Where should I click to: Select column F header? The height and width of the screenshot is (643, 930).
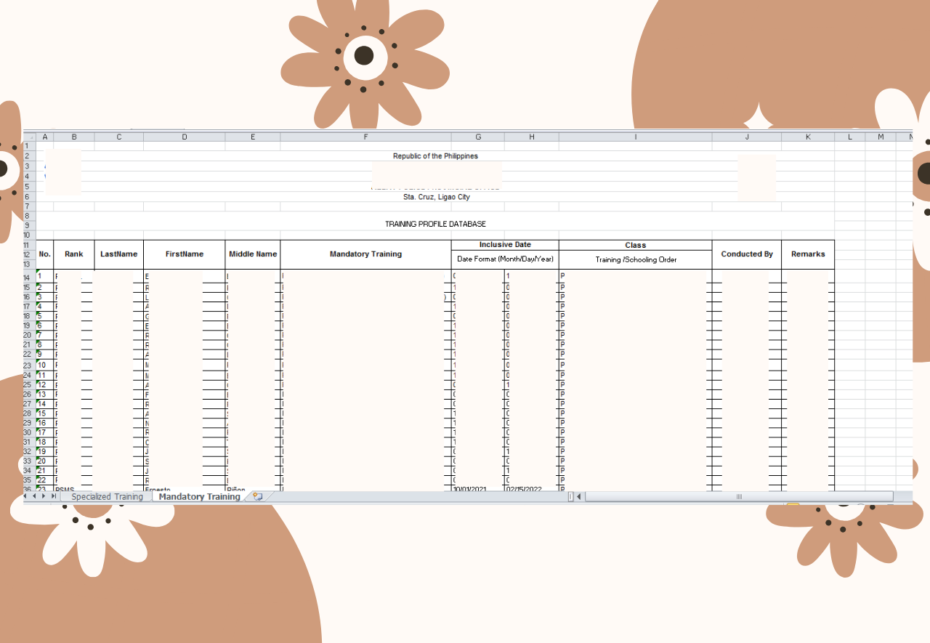pyautogui.click(x=365, y=137)
